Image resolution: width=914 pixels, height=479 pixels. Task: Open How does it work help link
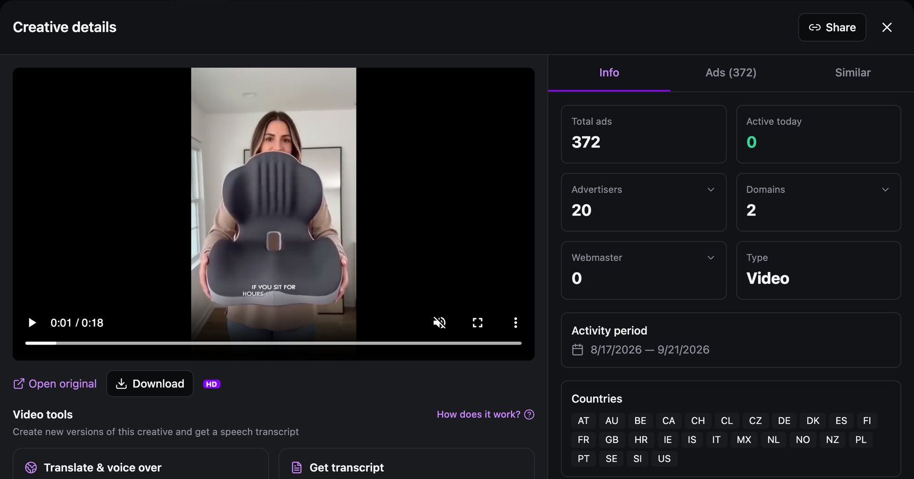point(478,415)
